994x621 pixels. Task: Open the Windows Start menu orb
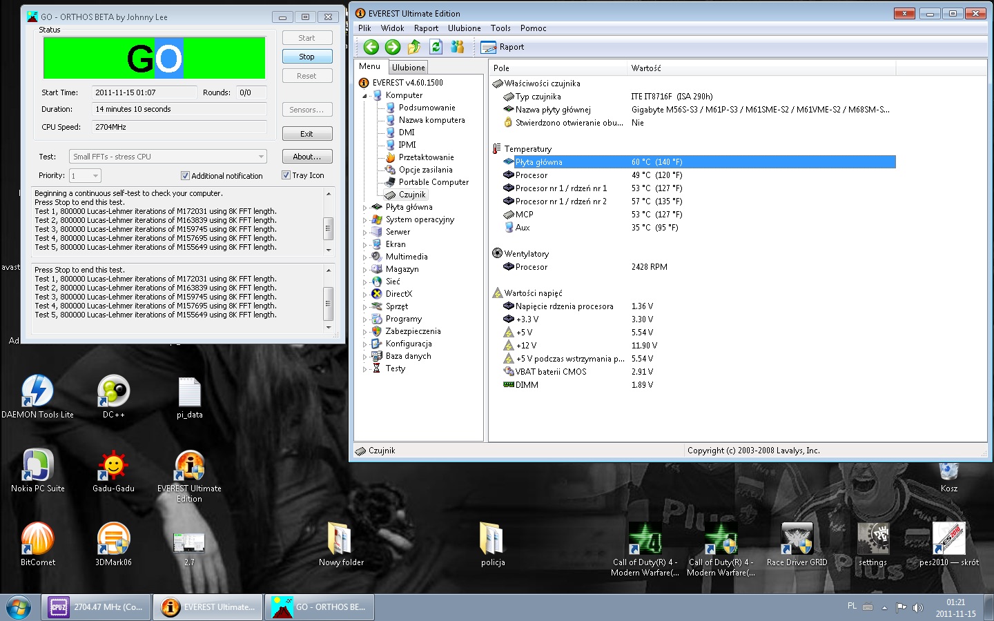pos(19,607)
